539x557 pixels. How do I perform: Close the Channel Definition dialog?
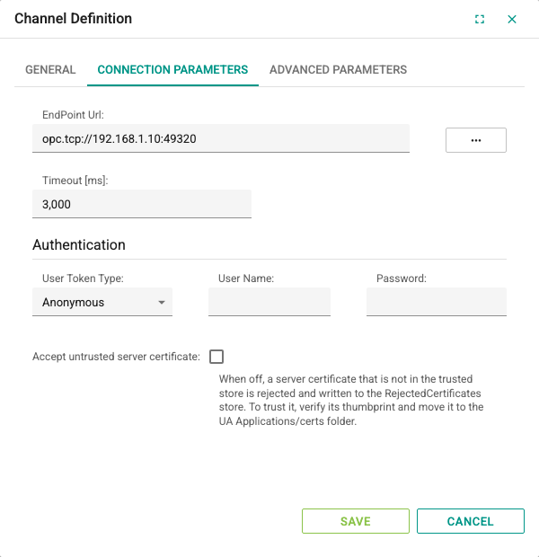(x=512, y=19)
